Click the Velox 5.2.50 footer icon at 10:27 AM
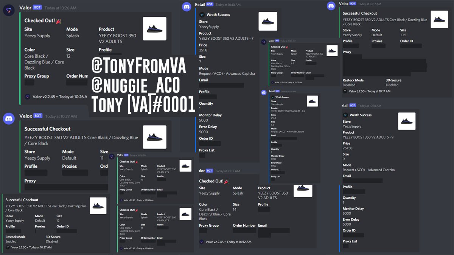Screen dimensions: 454x255 pos(8,247)
